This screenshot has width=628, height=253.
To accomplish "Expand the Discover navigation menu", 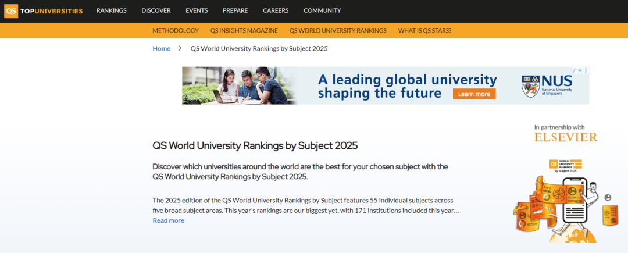I will click(x=156, y=10).
